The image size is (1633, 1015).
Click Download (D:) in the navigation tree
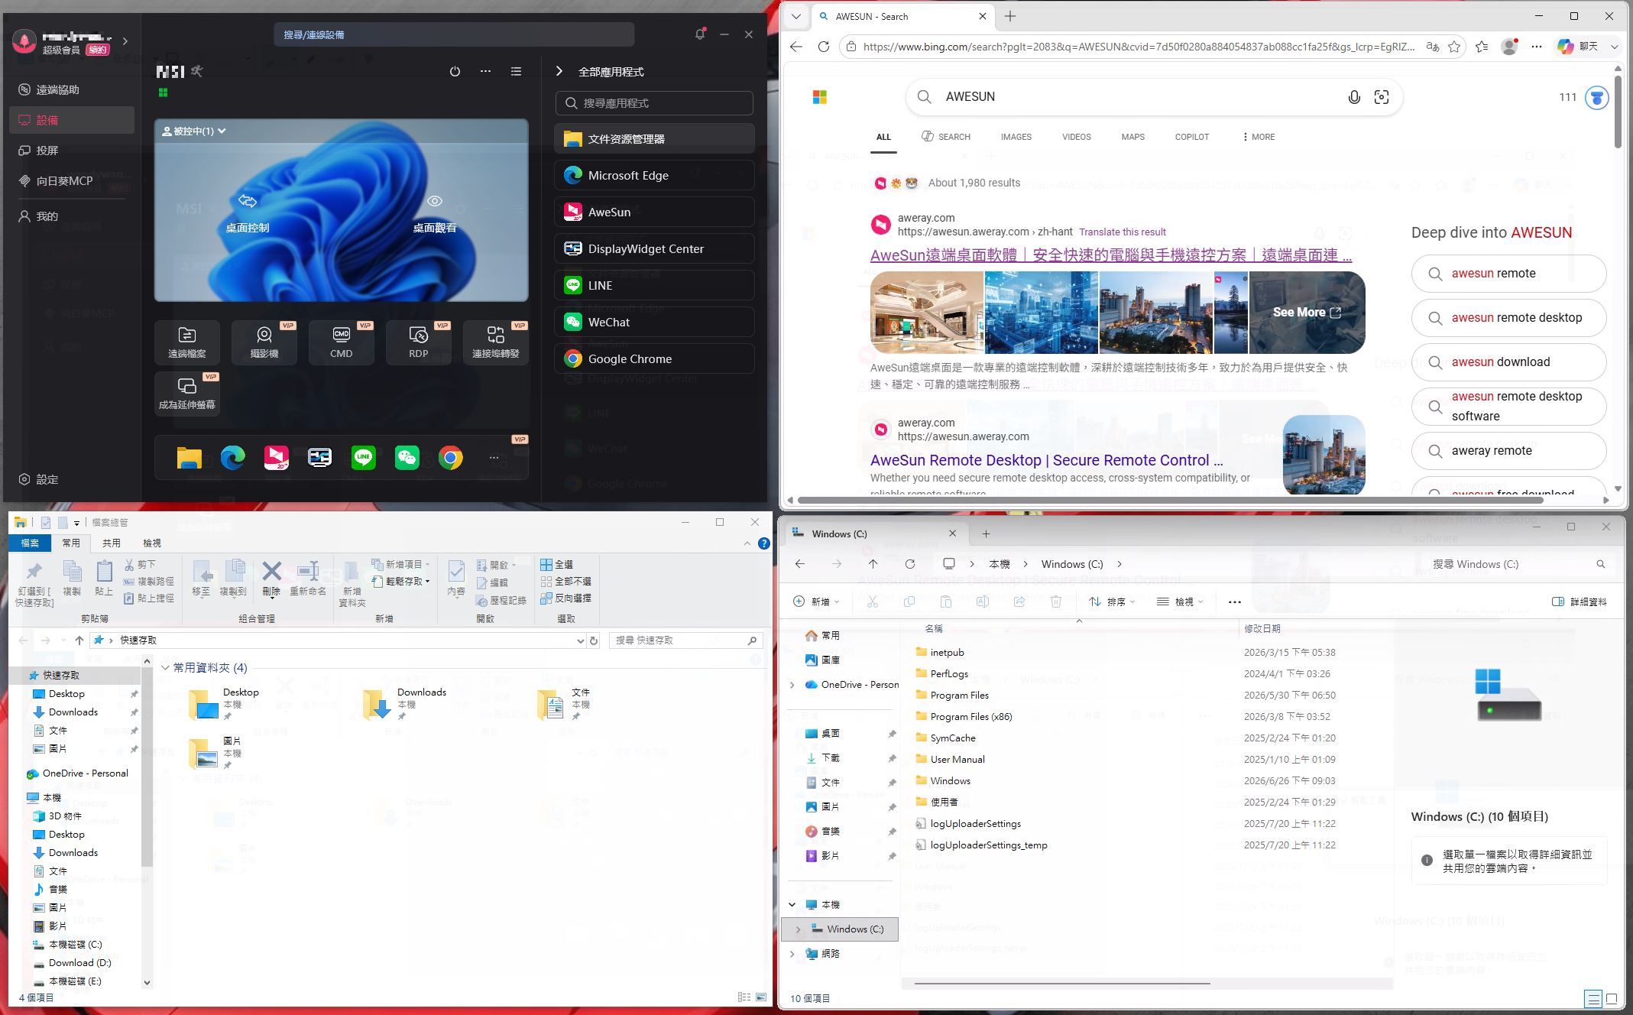click(80, 962)
